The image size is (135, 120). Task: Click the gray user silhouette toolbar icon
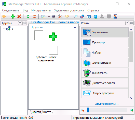click(x=102, y=16)
